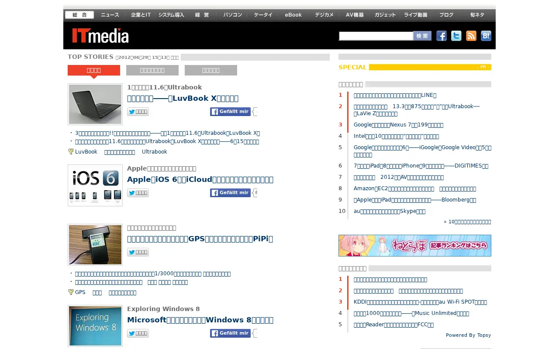Click the tag icon beside LuvBook
This screenshot has width=559, height=349.
71,152
